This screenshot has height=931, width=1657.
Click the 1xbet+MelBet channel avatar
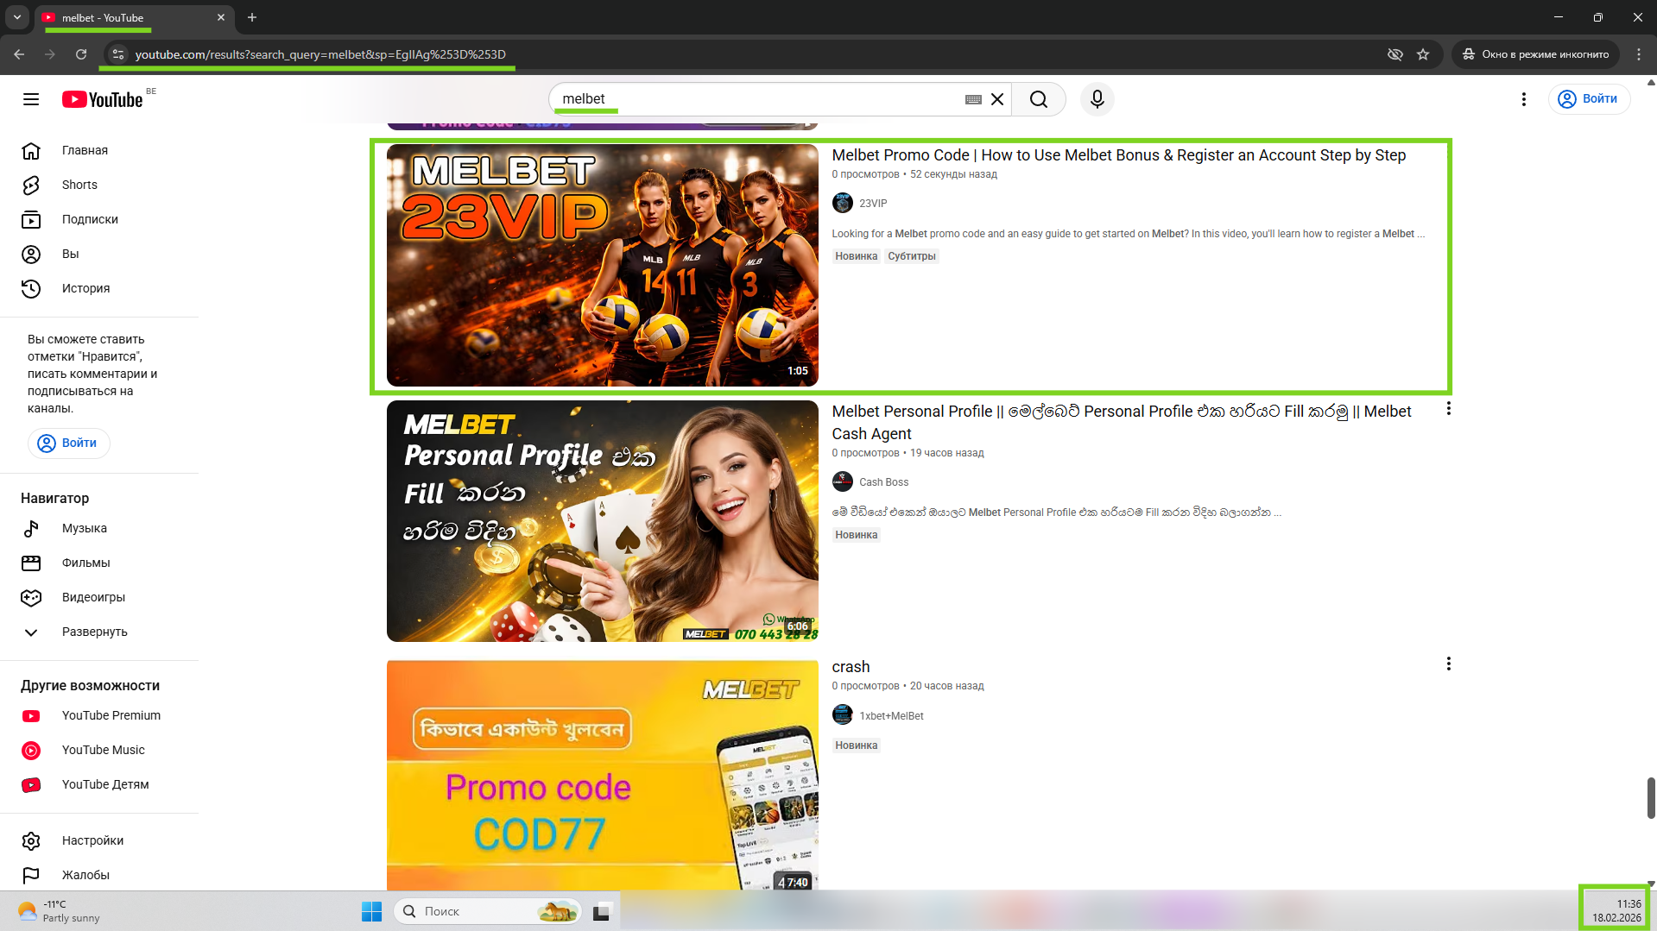(x=842, y=715)
